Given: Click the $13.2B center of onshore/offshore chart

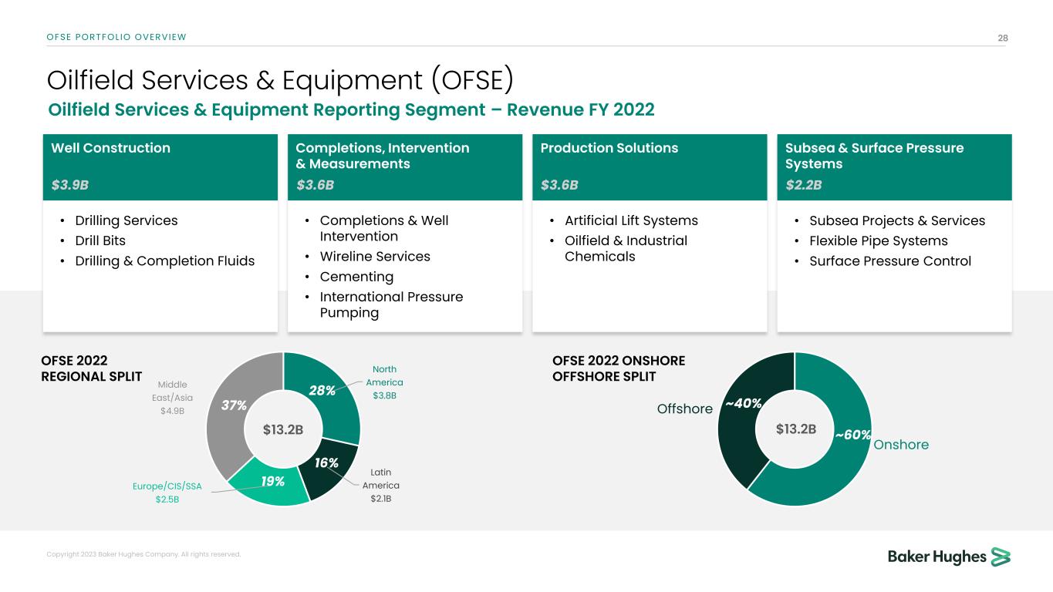Looking at the screenshot, I should [795, 429].
